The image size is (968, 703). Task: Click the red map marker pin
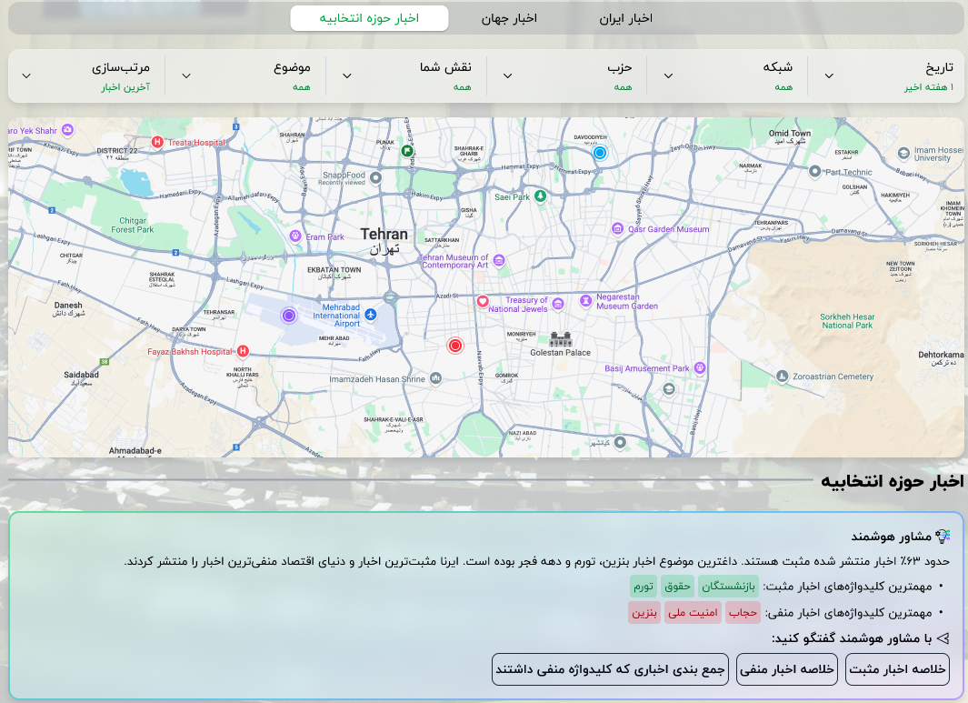click(455, 345)
